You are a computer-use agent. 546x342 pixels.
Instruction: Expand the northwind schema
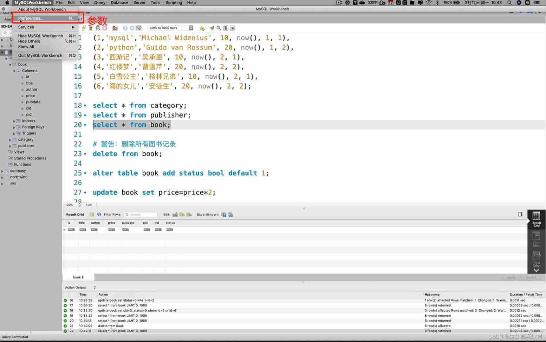pos(2,177)
